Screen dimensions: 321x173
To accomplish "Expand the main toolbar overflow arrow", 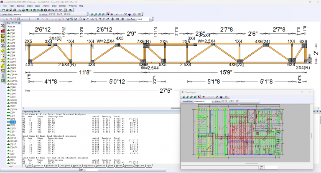I will (73, 10).
